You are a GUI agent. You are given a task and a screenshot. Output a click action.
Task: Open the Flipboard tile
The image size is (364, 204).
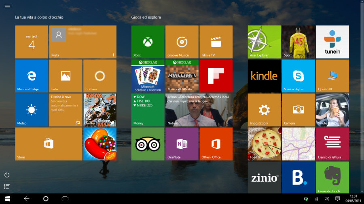(x=216, y=76)
